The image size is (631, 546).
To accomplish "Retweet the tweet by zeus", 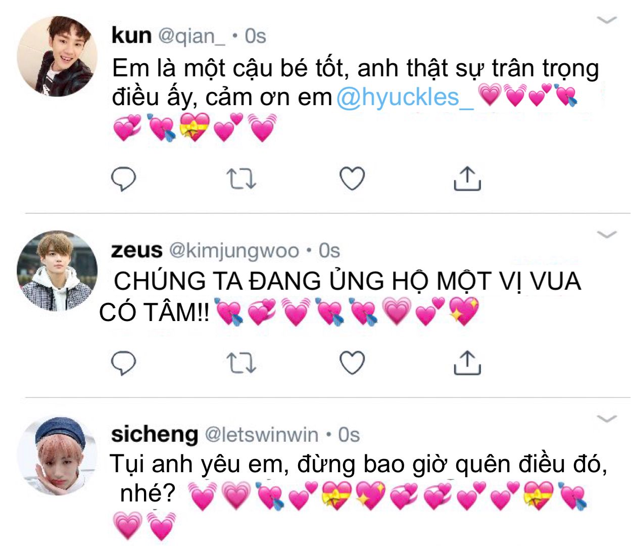I will [x=241, y=363].
